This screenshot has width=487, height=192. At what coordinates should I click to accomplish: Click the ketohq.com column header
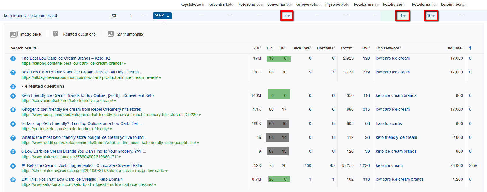[x=394, y=4]
